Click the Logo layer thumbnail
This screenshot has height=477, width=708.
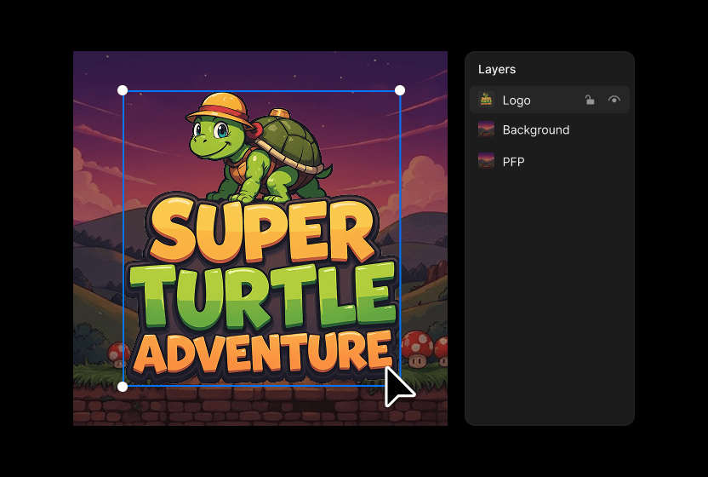click(x=486, y=100)
